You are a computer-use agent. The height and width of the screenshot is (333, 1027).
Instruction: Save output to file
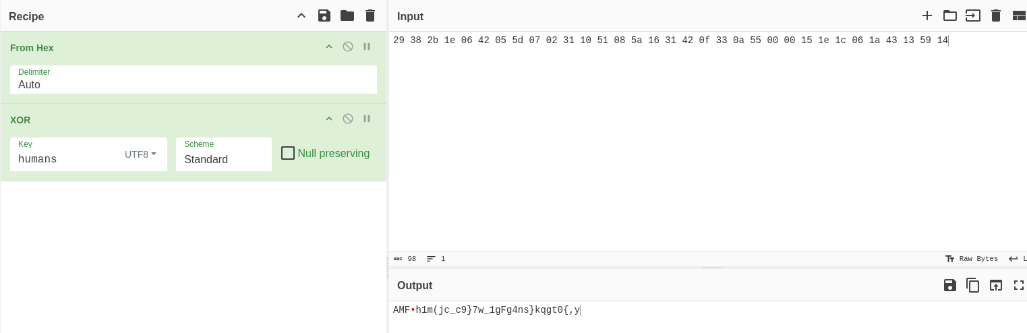pos(950,285)
